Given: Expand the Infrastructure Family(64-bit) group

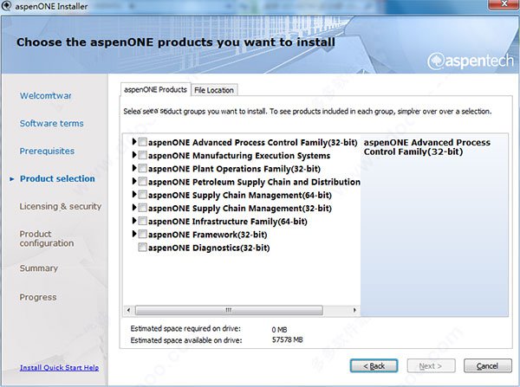Looking at the screenshot, I should click(x=134, y=221).
